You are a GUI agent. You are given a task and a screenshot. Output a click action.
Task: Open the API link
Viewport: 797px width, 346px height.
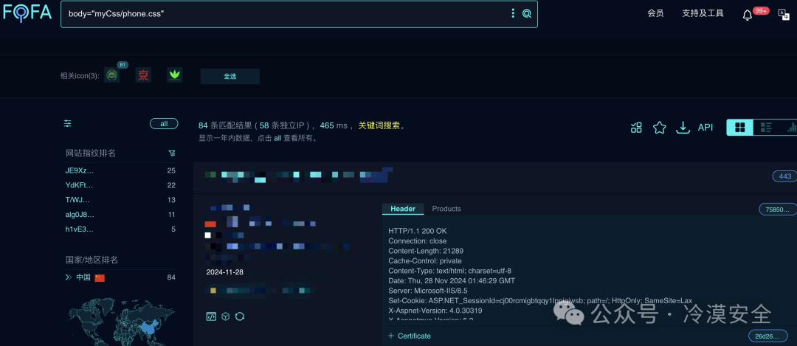pos(705,128)
